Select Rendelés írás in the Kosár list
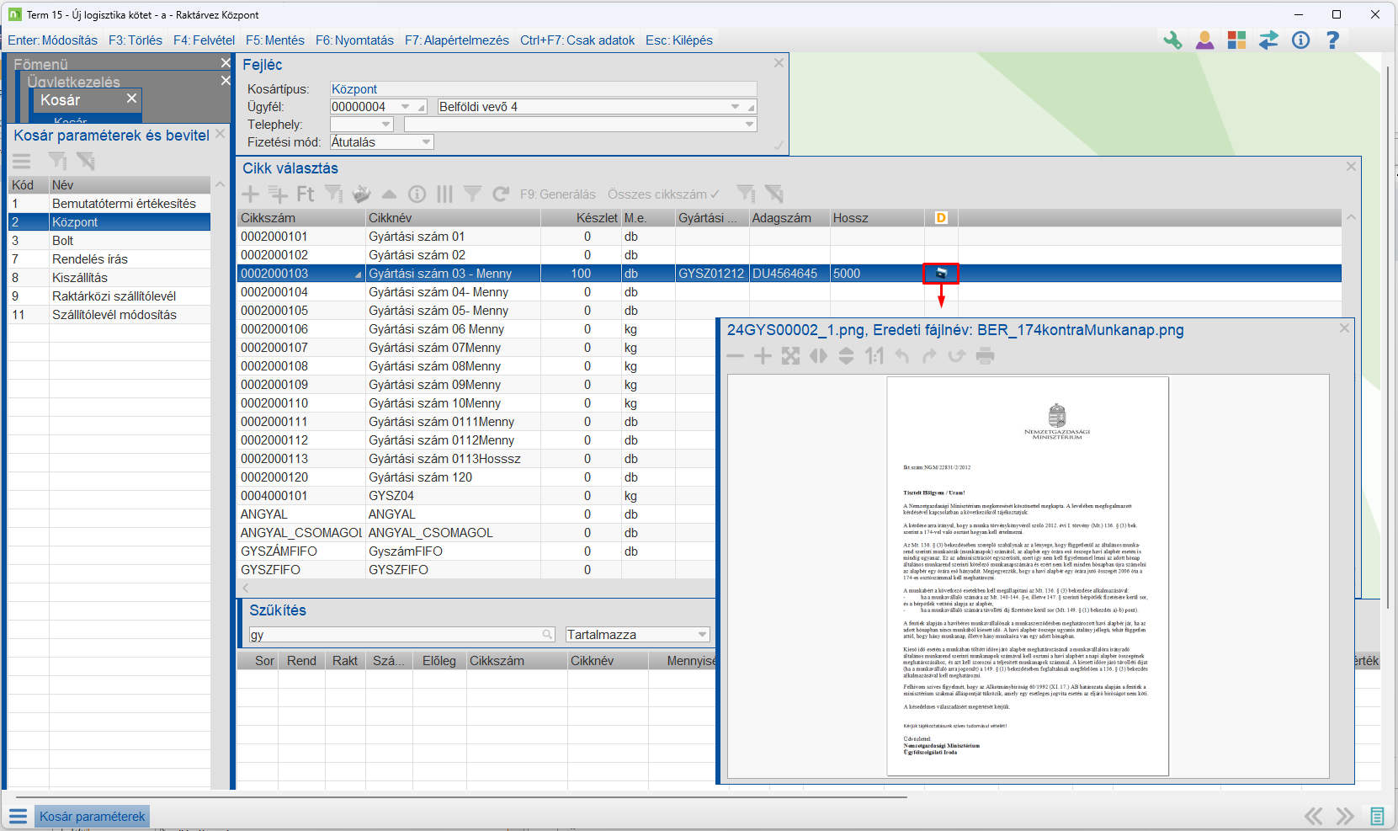Viewport: 1398px width, 831px height. (90, 259)
